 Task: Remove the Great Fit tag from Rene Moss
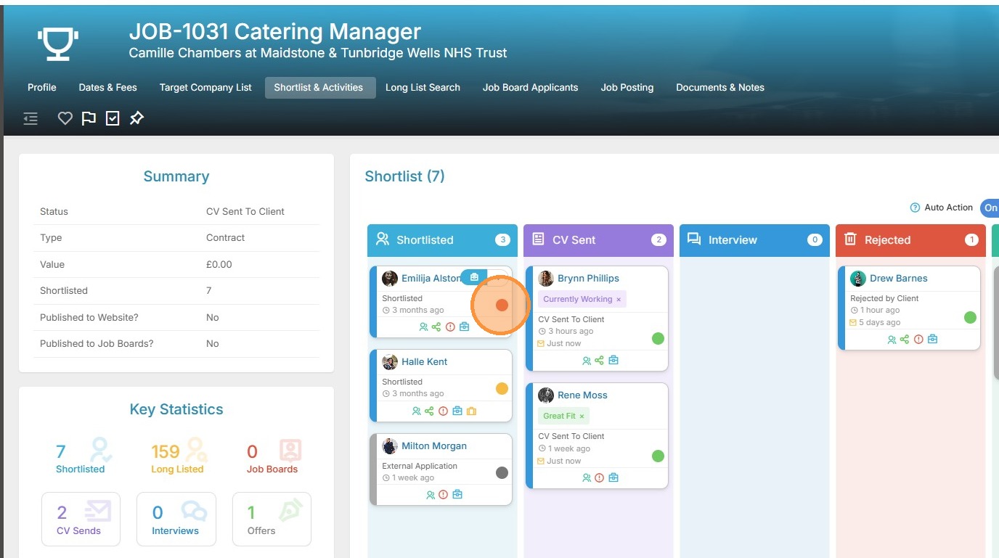click(x=582, y=417)
